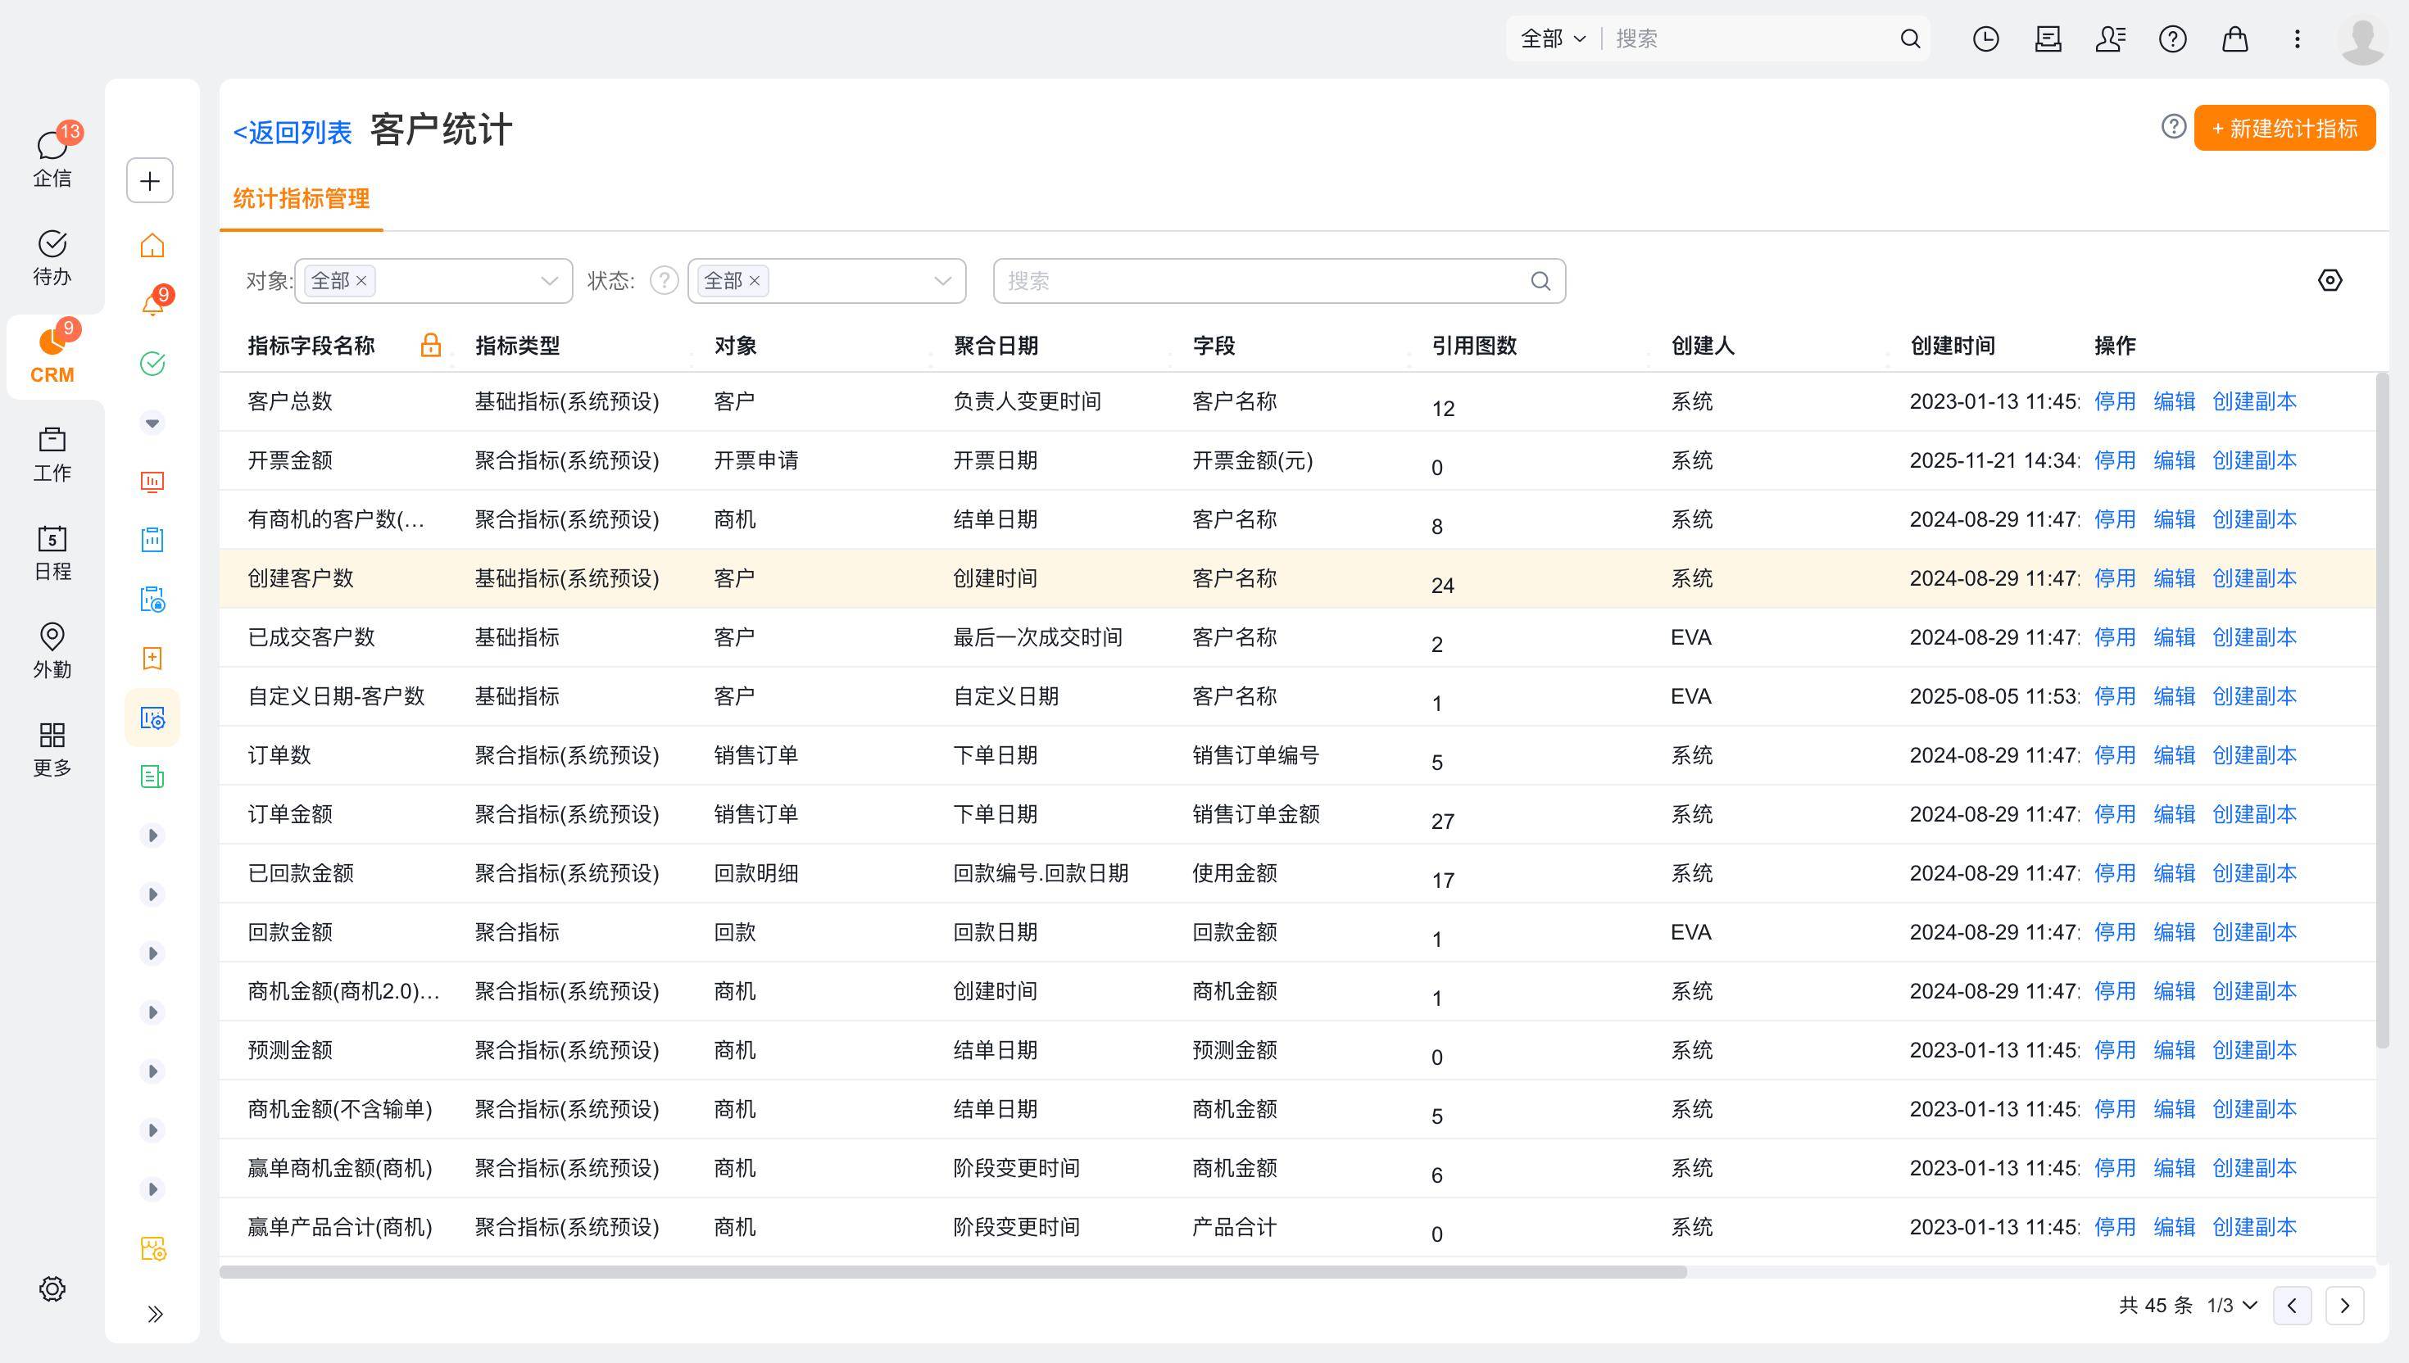Open the three-dot more menu in top bar

[2297, 38]
